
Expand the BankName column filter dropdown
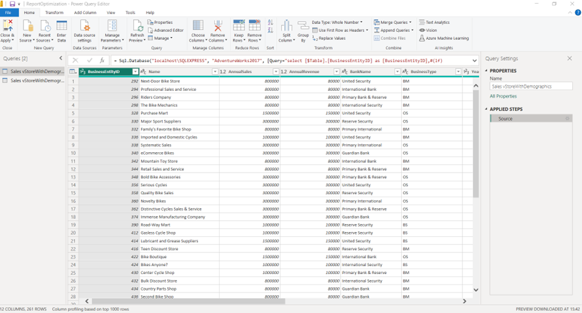(397, 72)
